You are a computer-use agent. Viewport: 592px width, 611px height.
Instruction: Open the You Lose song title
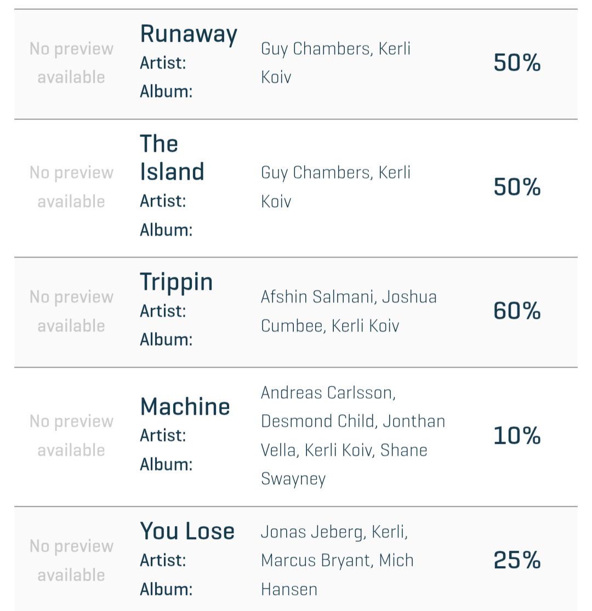[x=187, y=531]
